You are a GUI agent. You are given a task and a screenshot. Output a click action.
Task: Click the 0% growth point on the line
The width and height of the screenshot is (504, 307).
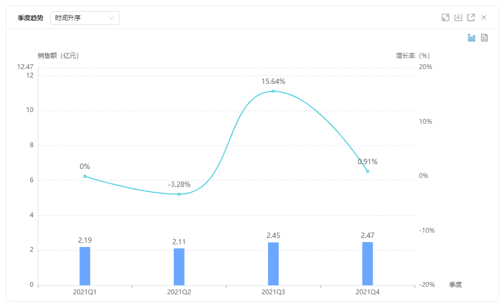[x=85, y=176]
